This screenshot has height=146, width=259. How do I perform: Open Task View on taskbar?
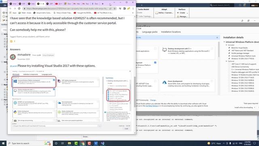(x=63, y=143)
